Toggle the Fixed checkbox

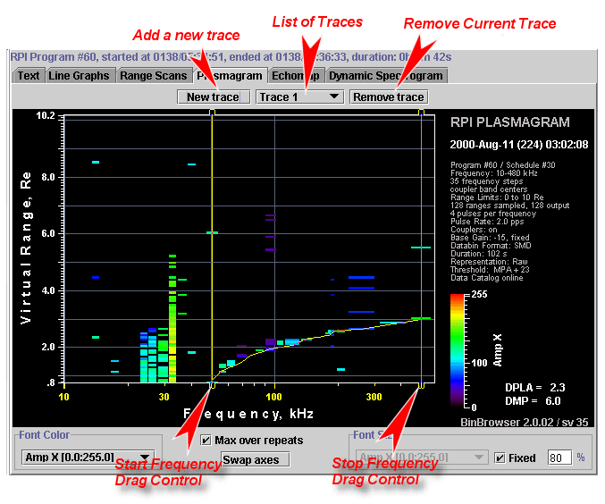coord(500,458)
